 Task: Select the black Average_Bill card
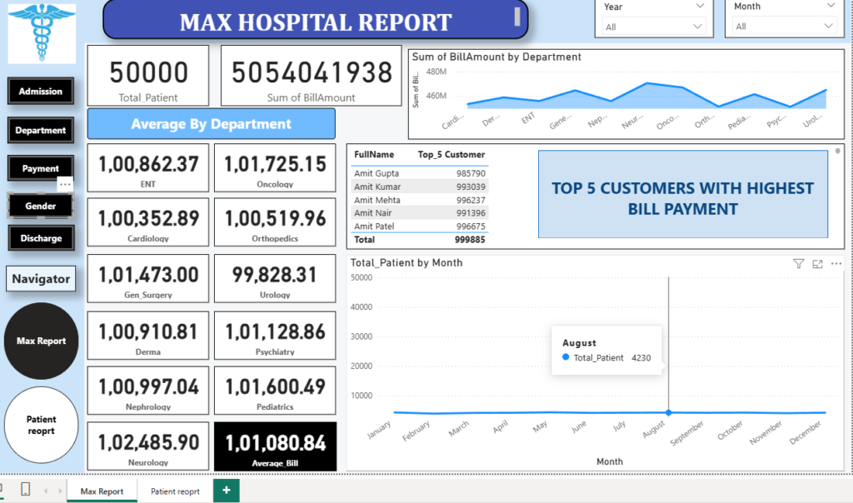(x=275, y=446)
